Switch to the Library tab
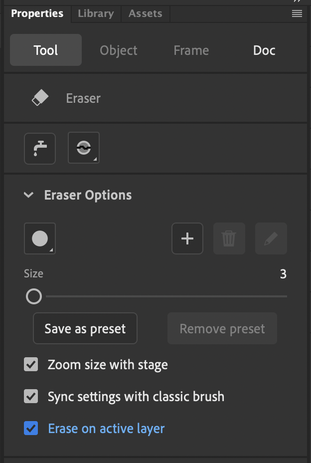The image size is (311, 463). pos(96,14)
